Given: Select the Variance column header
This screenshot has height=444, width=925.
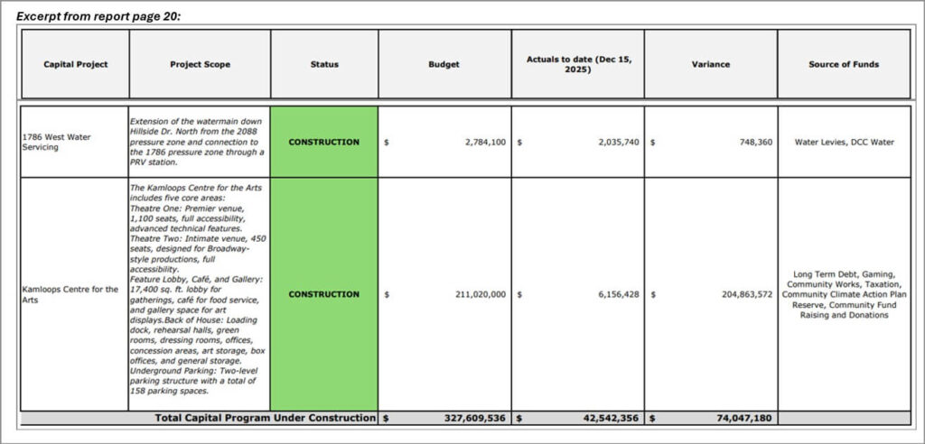Looking at the screenshot, I should (x=710, y=64).
